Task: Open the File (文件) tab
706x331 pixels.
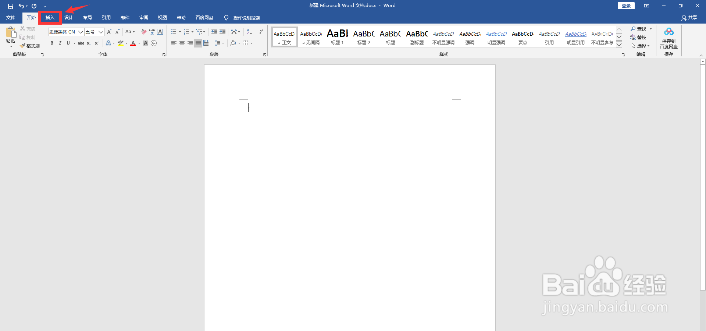Action: (x=11, y=18)
